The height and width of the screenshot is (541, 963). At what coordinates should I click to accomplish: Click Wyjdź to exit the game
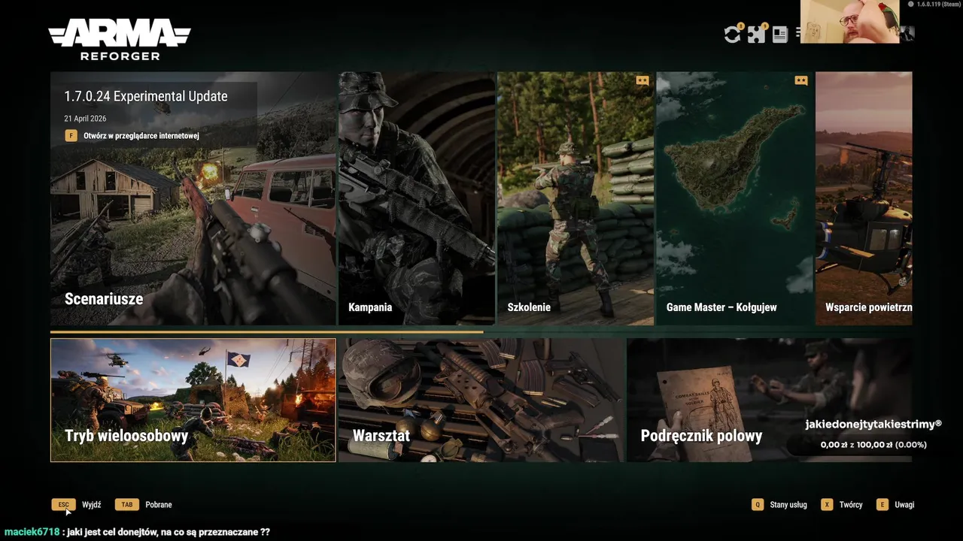pyautogui.click(x=91, y=505)
